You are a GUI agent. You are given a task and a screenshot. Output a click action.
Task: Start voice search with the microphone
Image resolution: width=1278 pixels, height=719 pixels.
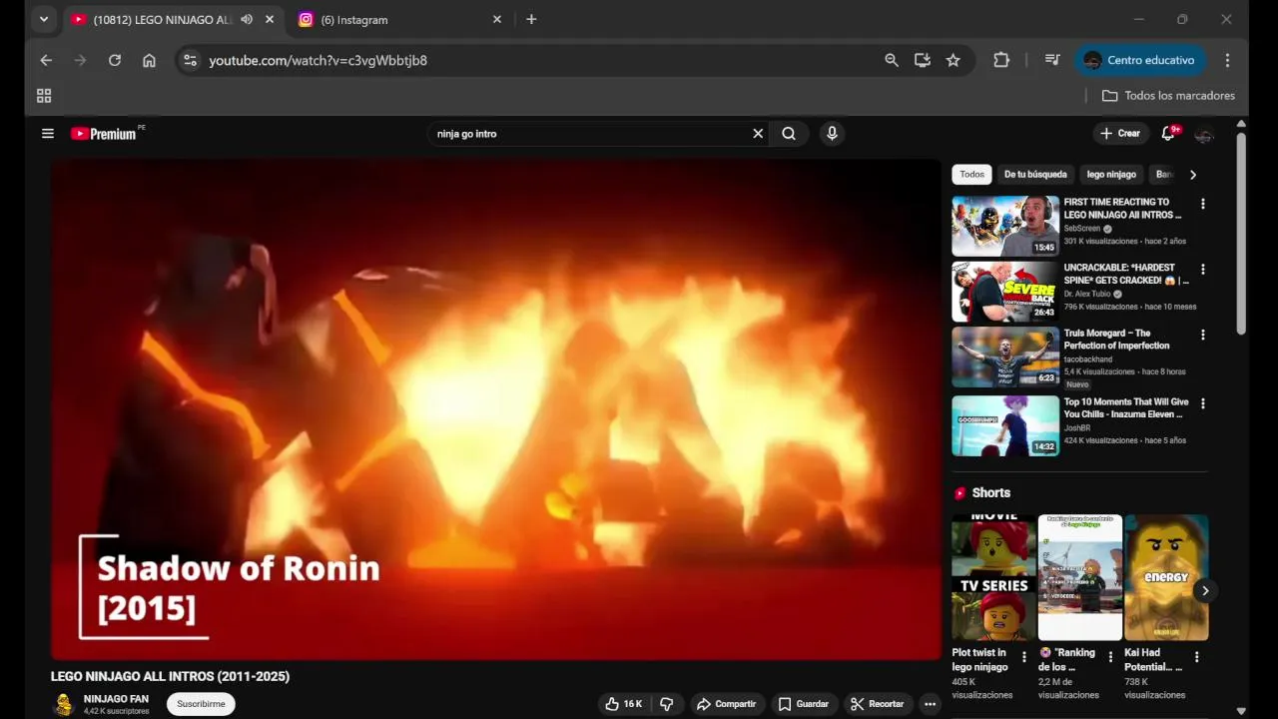pyautogui.click(x=832, y=133)
